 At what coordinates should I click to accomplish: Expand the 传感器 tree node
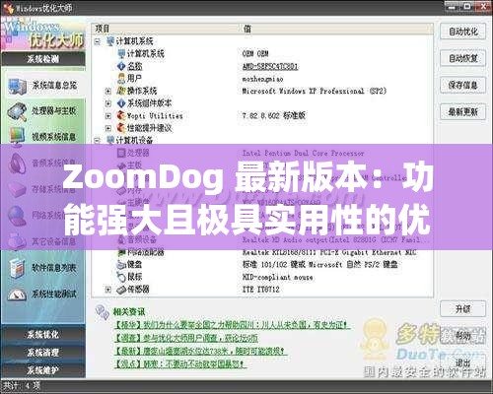pos(107,290)
